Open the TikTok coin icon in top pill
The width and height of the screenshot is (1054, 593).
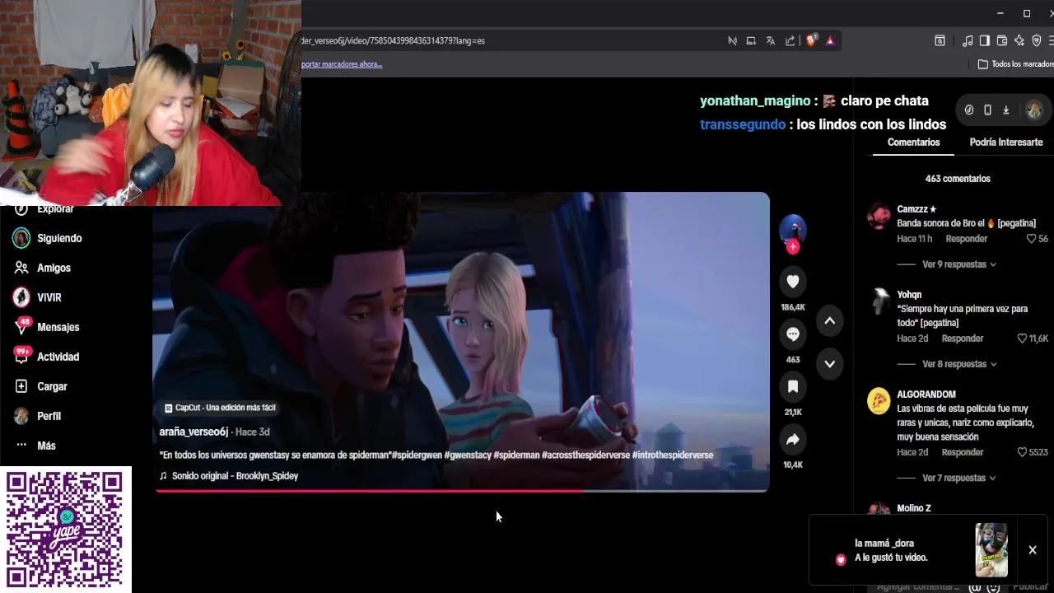coord(969,110)
